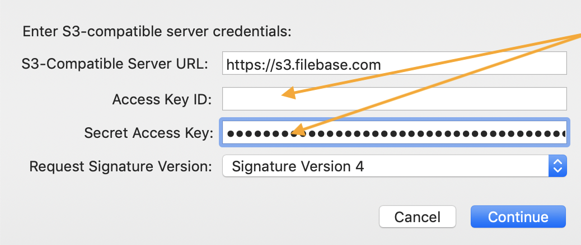Click the blue up-down chevron icon
This screenshot has width=581, height=245.
557,166
